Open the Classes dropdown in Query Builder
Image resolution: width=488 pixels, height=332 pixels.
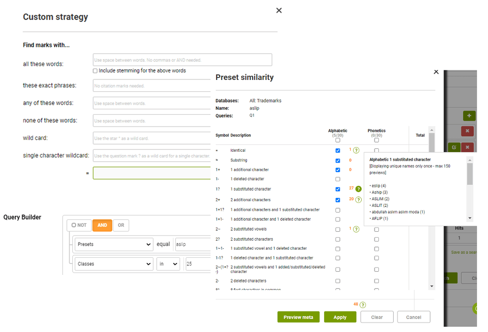[x=114, y=264]
